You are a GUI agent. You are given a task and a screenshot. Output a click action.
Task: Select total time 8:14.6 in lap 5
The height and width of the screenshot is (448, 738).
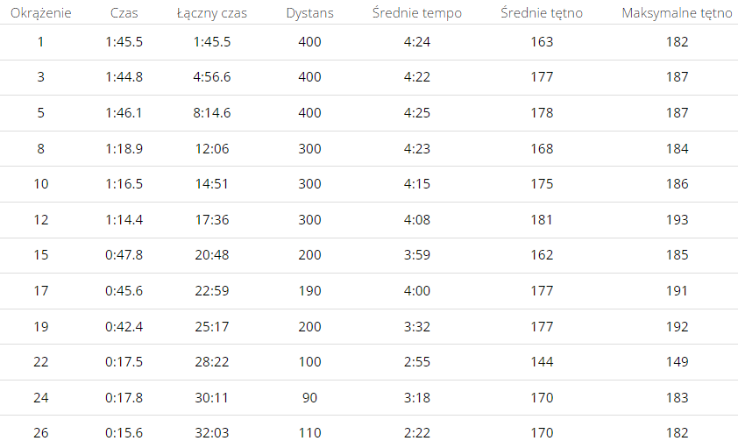tap(212, 113)
